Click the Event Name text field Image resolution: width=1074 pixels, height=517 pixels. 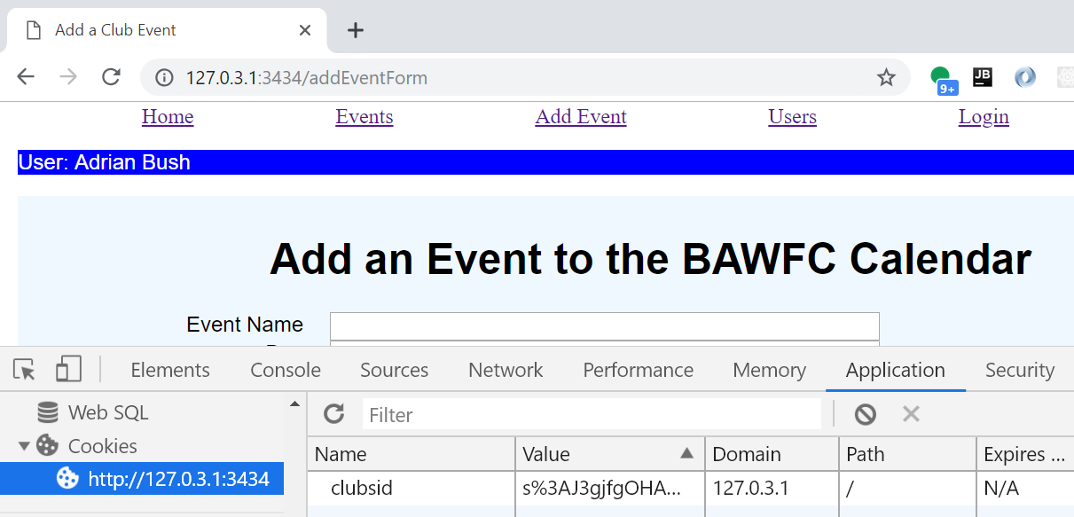pos(604,325)
